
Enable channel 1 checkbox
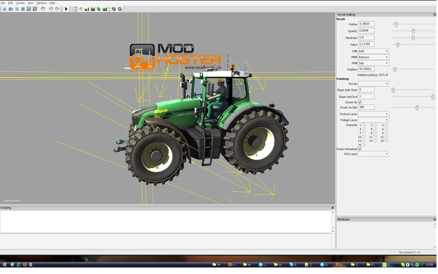tap(364, 125)
